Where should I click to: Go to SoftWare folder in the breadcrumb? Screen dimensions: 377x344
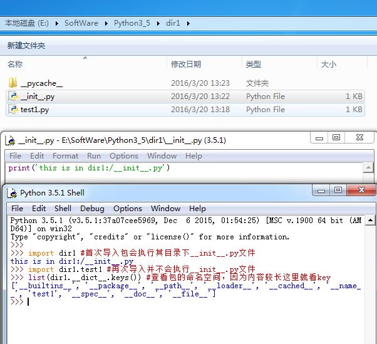click(81, 23)
